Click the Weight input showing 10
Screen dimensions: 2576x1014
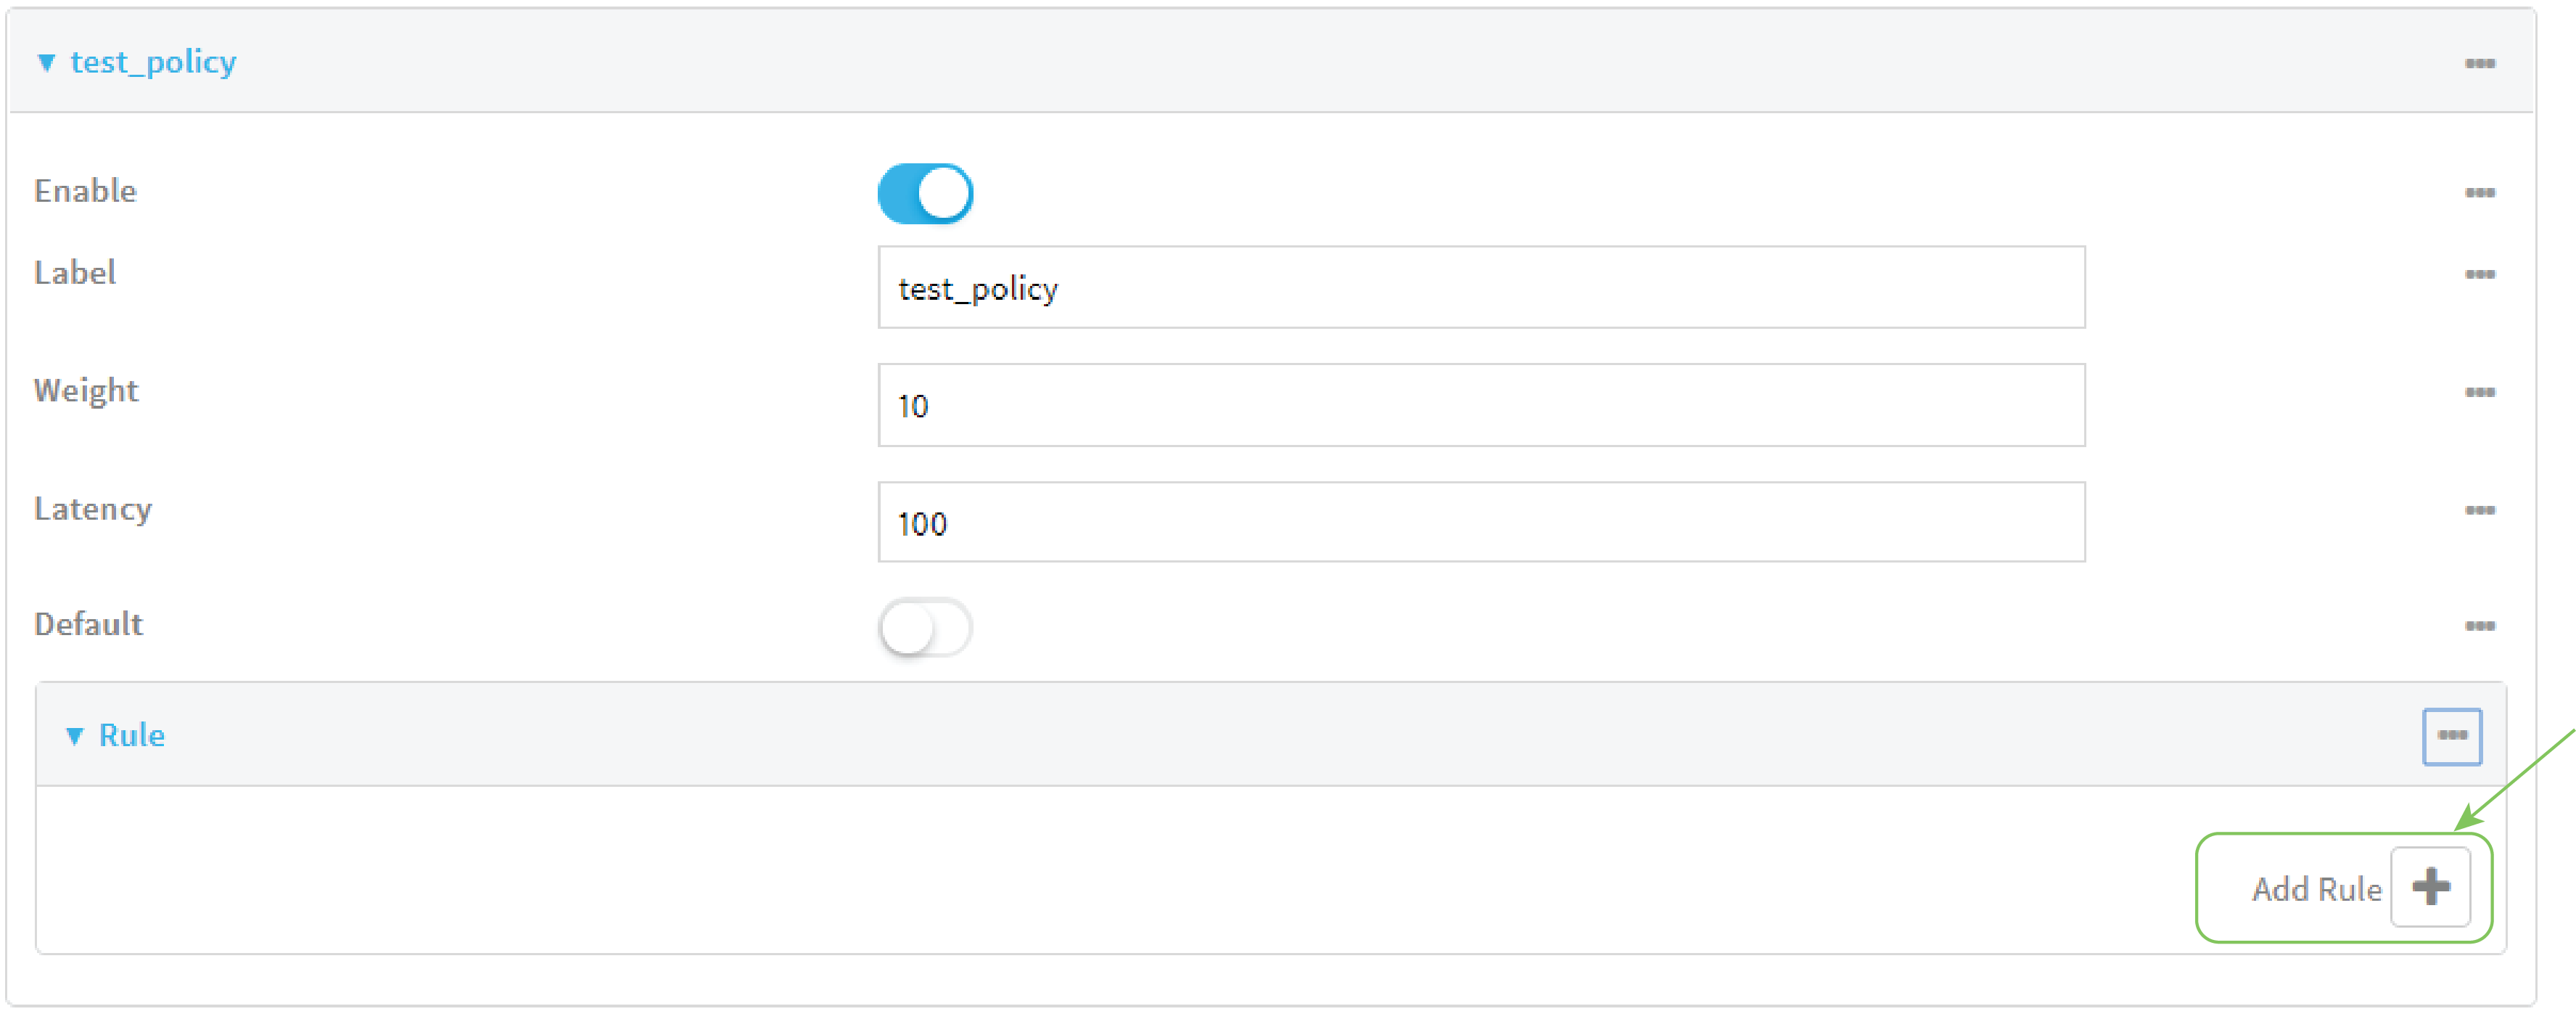[x=1480, y=406]
